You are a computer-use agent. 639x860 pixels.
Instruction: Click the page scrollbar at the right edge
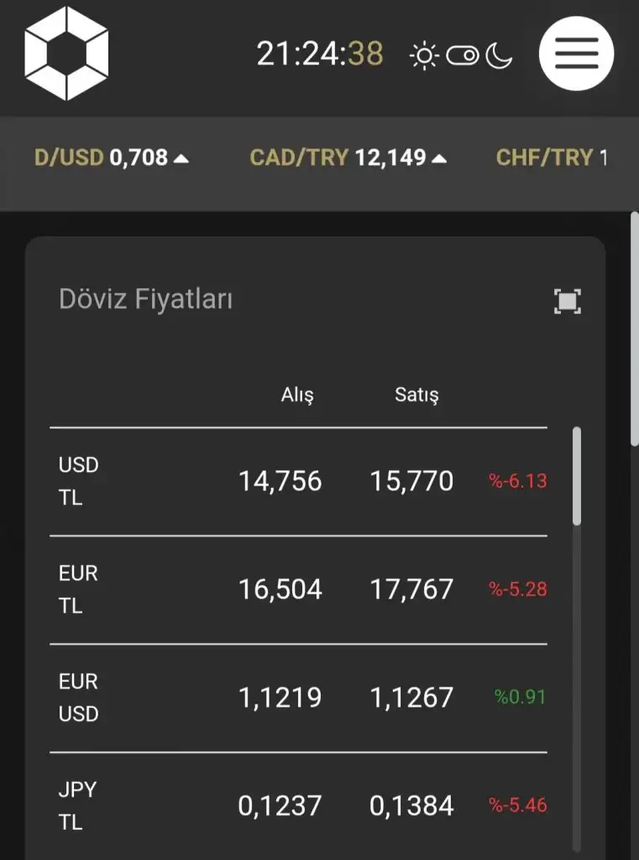[635, 328]
